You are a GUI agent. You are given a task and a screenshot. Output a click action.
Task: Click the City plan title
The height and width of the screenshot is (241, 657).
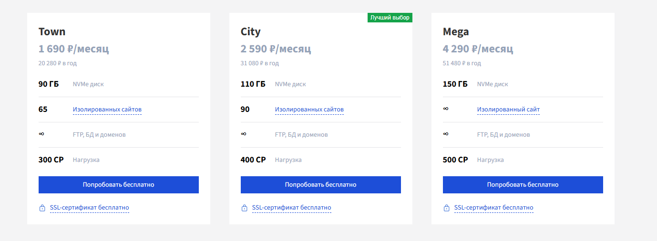point(251,32)
